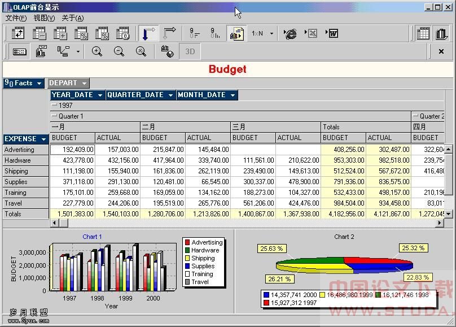Viewport: 456px width, 327px height.
Task: Close the chart toolbar with X
Action: point(441,51)
